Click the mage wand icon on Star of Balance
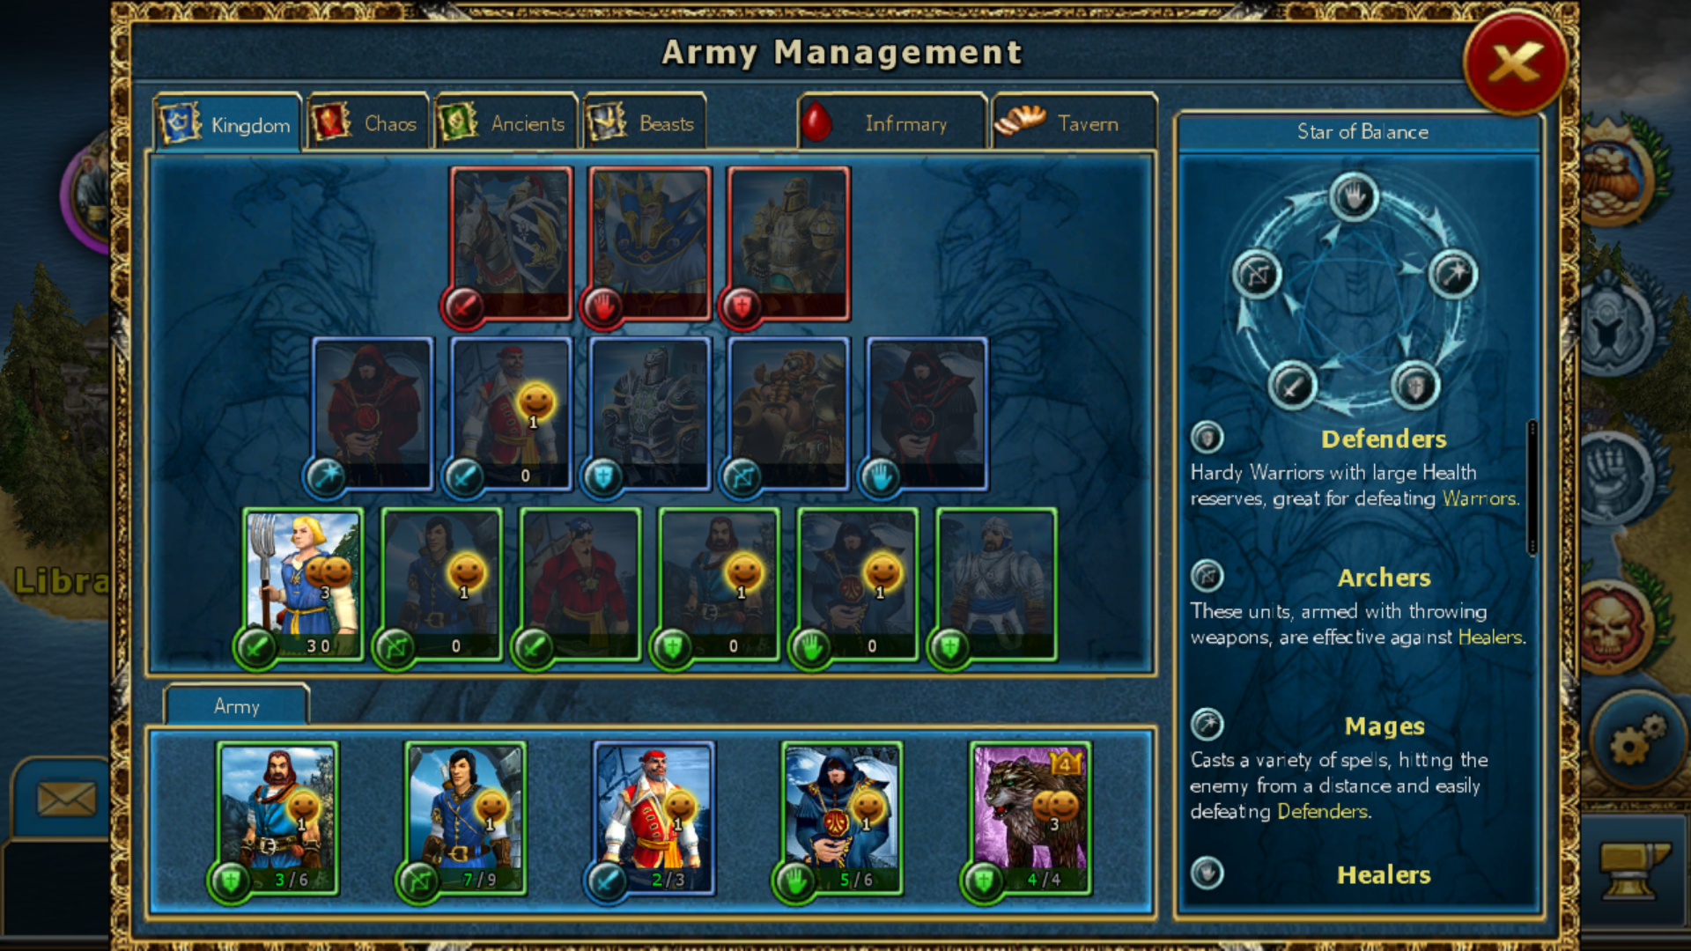 point(1451,274)
